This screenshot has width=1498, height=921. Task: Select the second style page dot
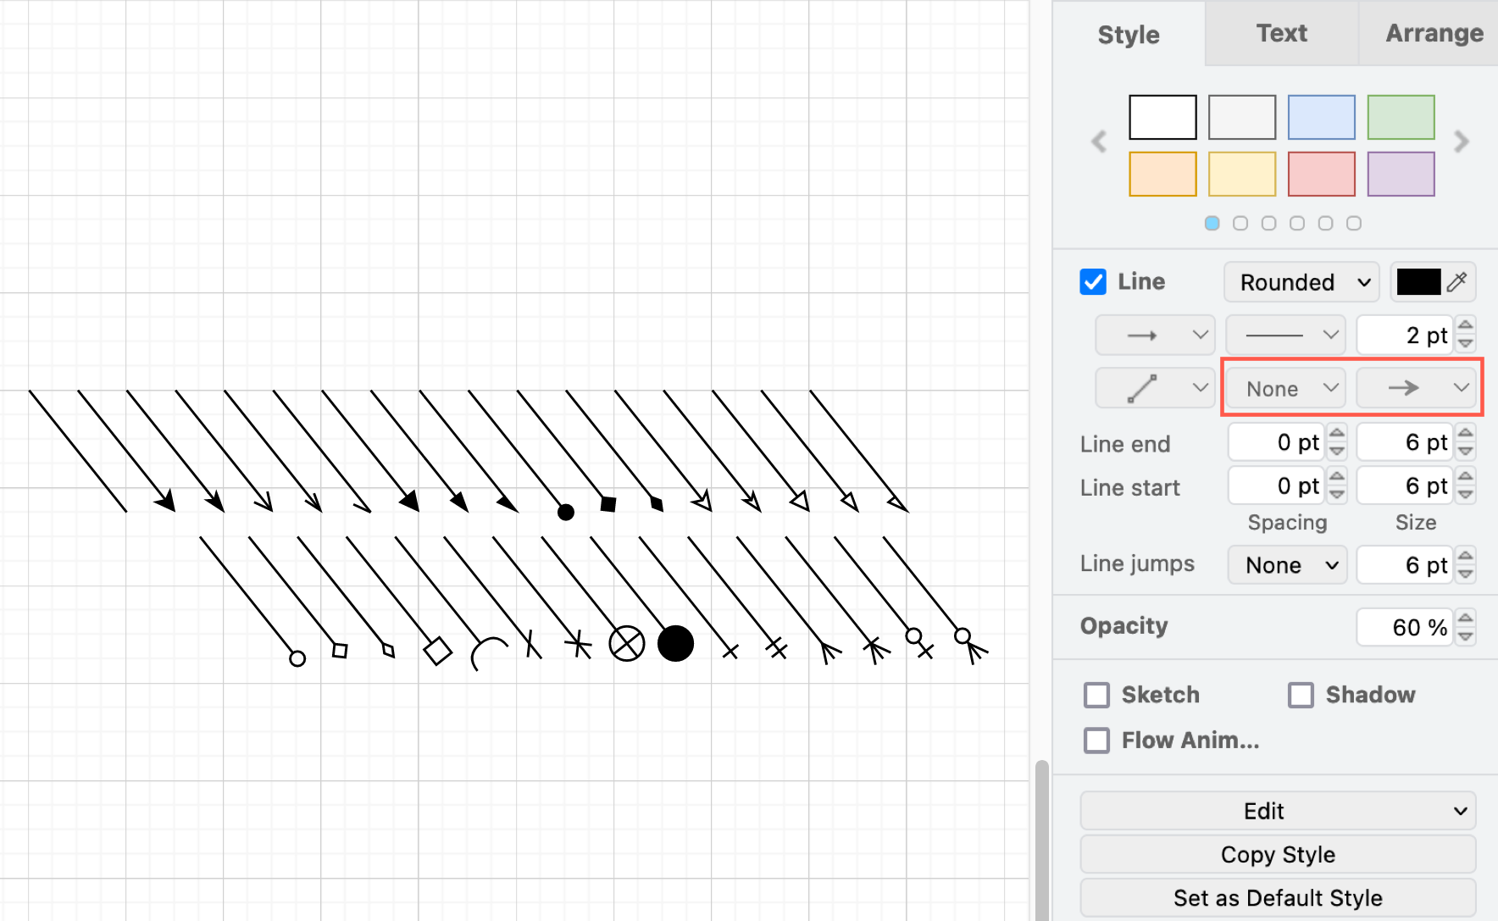[1240, 223]
